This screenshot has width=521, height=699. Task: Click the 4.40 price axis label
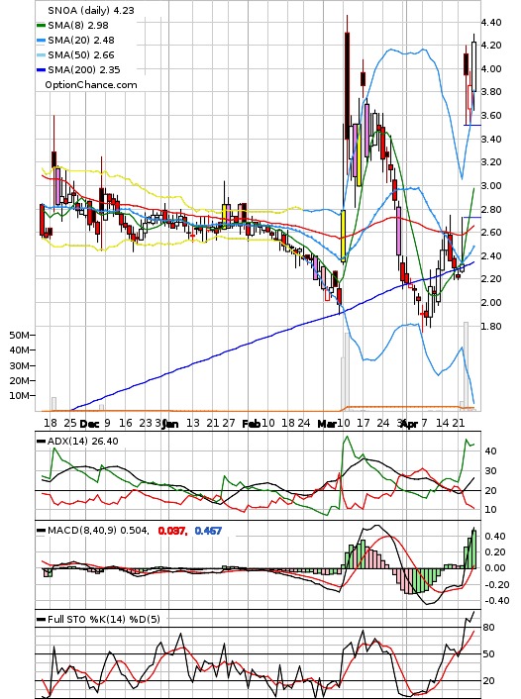pyautogui.click(x=491, y=22)
